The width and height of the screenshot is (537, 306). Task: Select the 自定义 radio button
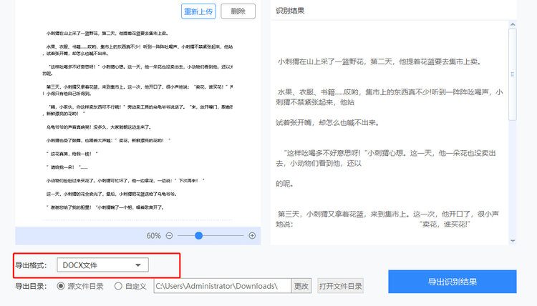pyautogui.click(x=118, y=286)
